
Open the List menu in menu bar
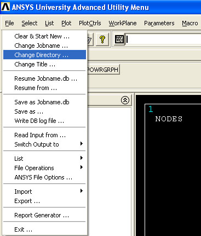point(49,23)
